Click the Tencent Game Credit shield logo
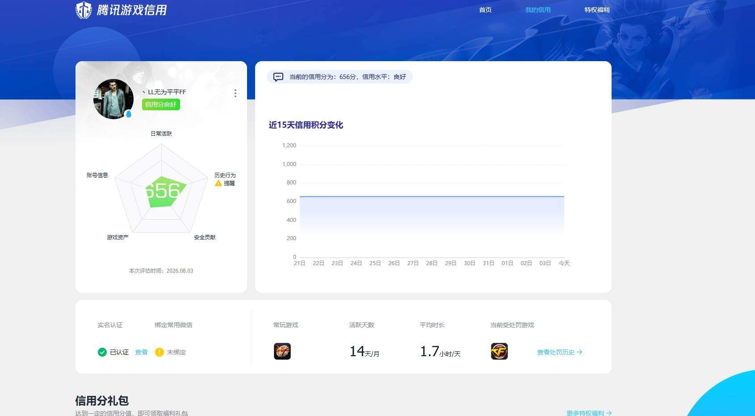This screenshot has height=416, width=755. pos(84,10)
